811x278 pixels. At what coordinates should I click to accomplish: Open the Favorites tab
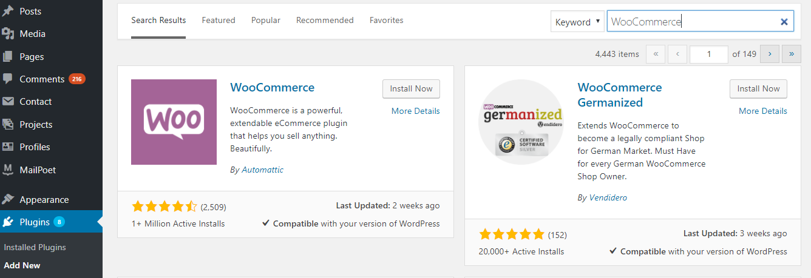[x=387, y=20]
